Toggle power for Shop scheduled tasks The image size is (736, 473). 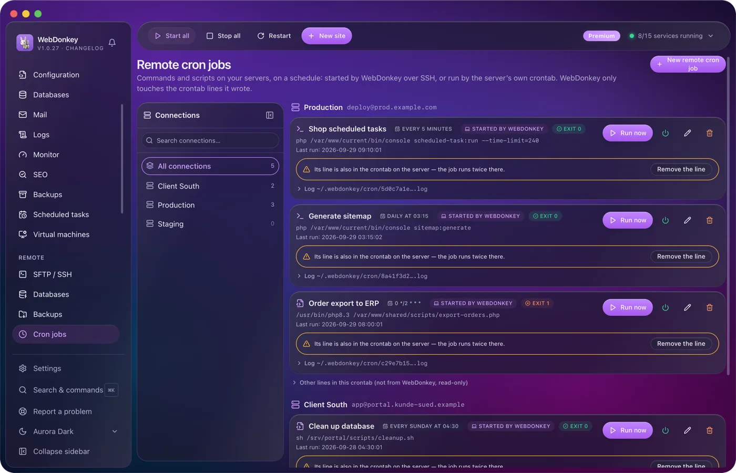(x=665, y=133)
